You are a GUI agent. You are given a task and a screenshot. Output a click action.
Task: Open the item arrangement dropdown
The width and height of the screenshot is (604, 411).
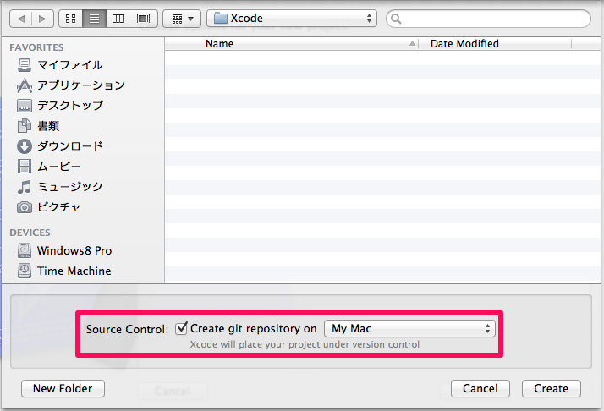181,18
